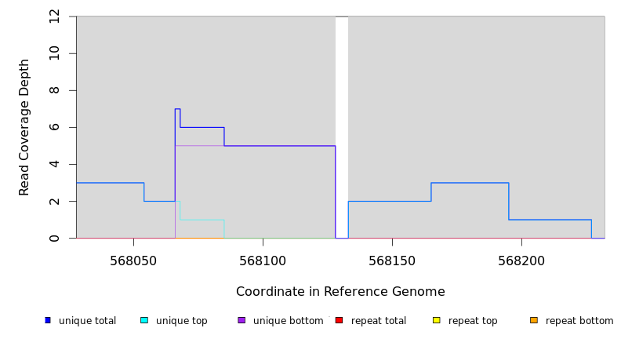Select the 'repeat bottom' legend label
The image size is (621, 339).
coord(579,321)
